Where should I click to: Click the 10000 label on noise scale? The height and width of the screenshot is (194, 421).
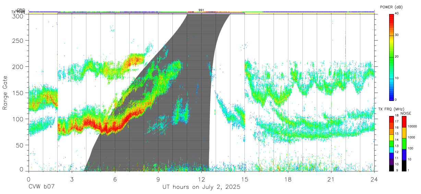click(x=413, y=126)
